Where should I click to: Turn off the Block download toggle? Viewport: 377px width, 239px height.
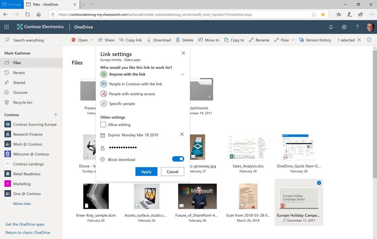(x=178, y=159)
